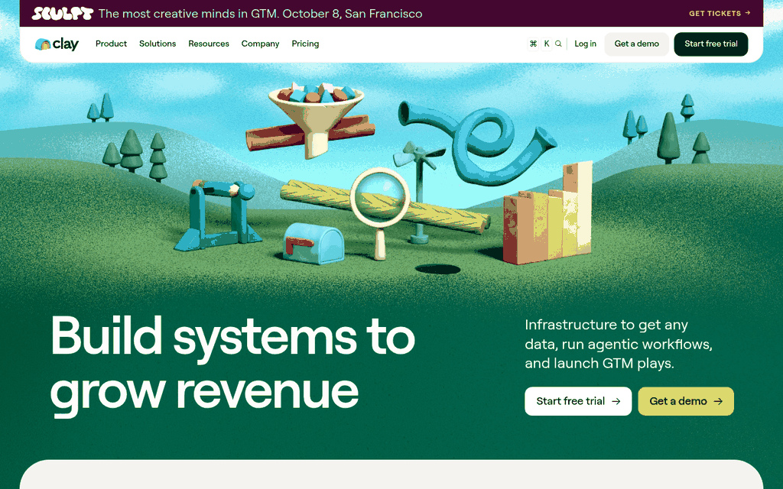This screenshot has width=783, height=489.
Task: Click the Log in link
Action: click(585, 44)
